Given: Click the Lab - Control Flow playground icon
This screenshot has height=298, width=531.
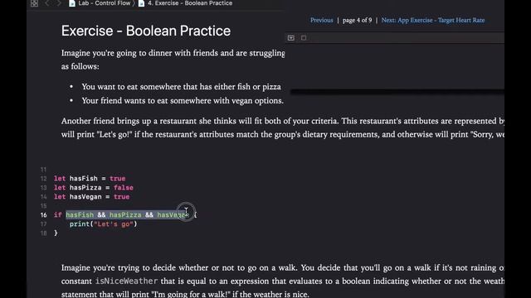Looking at the screenshot, I should pos(72,3).
